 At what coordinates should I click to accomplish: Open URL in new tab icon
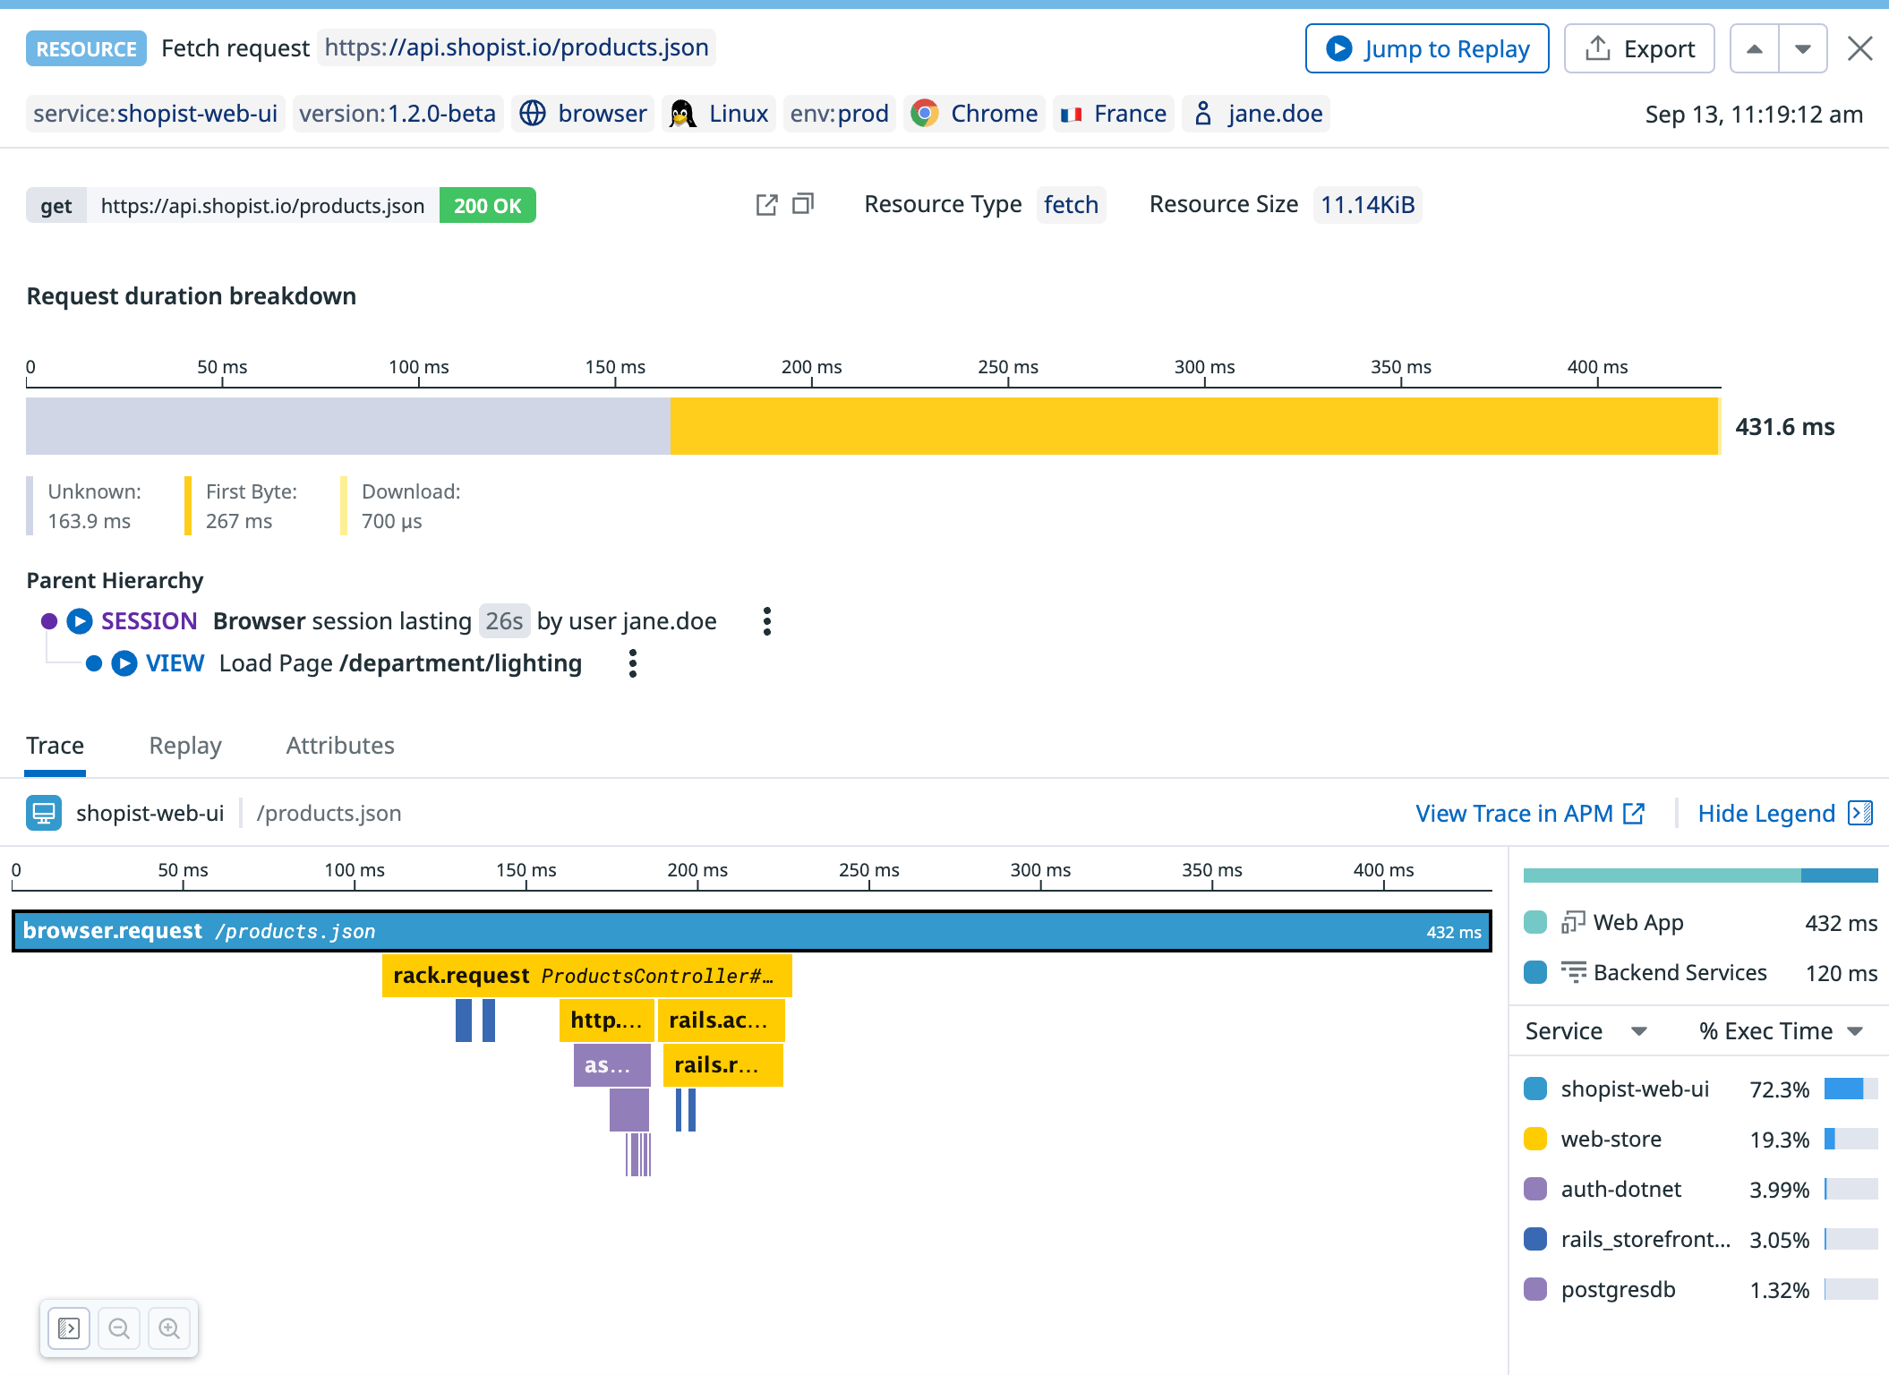click(x=766, y=205)
